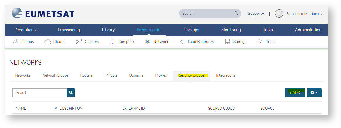Viewport: 341px width, 128px height.
Task: Open the Compute server icon
Action: click(x=112, y=42)
